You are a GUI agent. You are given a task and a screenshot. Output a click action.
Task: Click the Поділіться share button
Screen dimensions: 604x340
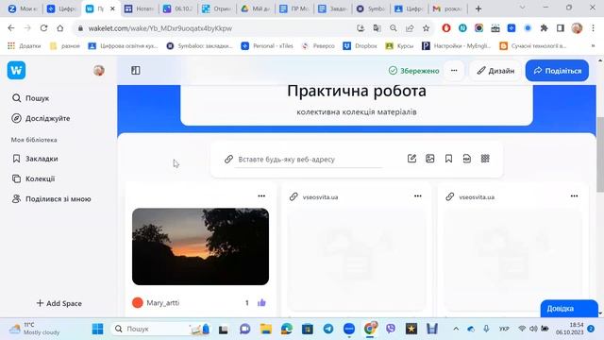pos(557,71)
